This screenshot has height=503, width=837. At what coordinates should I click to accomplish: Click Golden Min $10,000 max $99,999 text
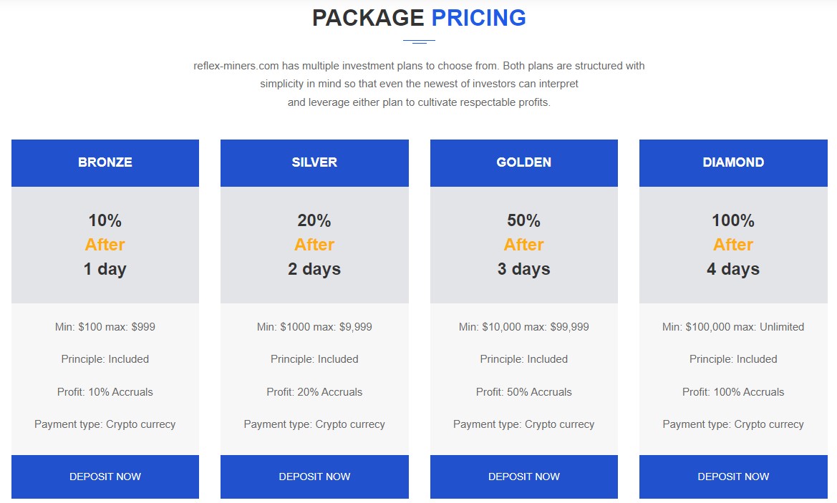(523, 327)
